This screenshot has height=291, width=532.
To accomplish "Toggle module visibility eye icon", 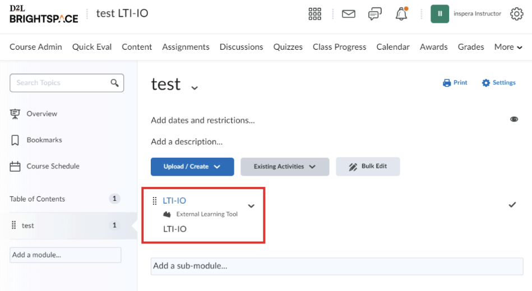I will (514, 119).
